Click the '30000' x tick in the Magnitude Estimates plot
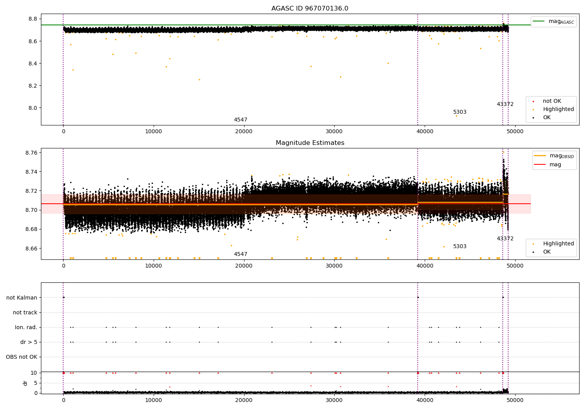 point(334,266)
